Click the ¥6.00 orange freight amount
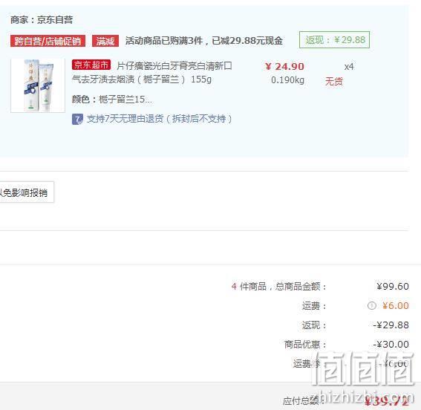The height and width of the screenshot is (410, 421). (396, 305)
